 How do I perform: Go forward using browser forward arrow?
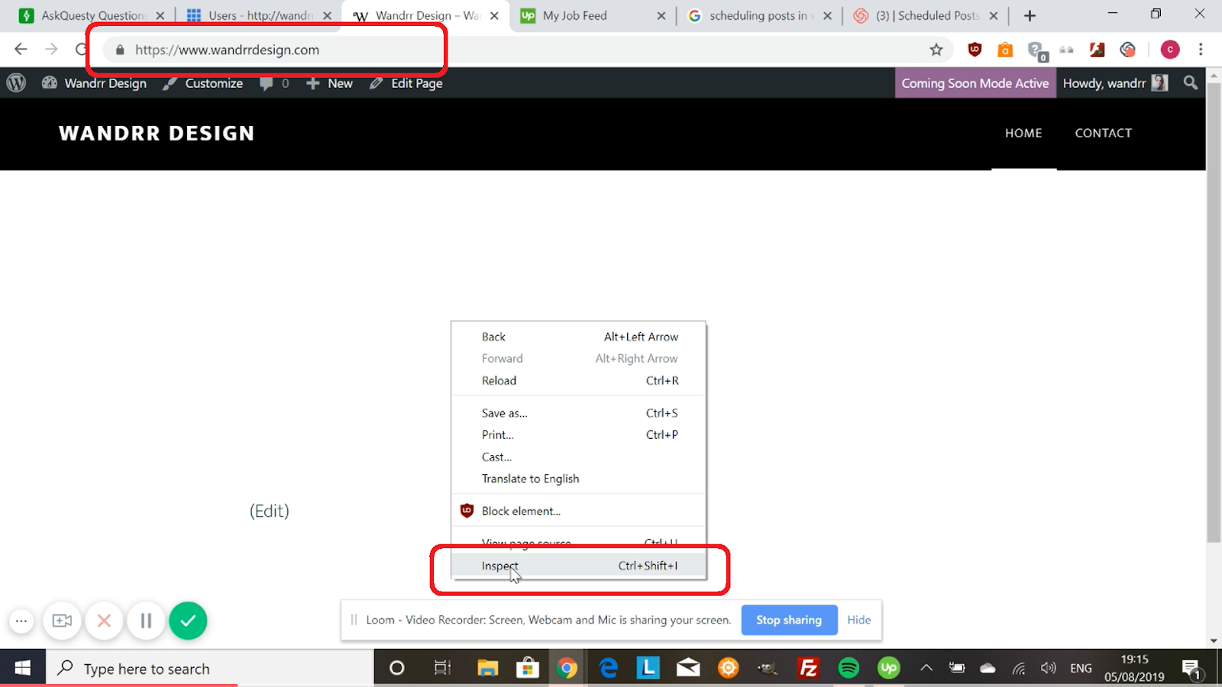51,50
